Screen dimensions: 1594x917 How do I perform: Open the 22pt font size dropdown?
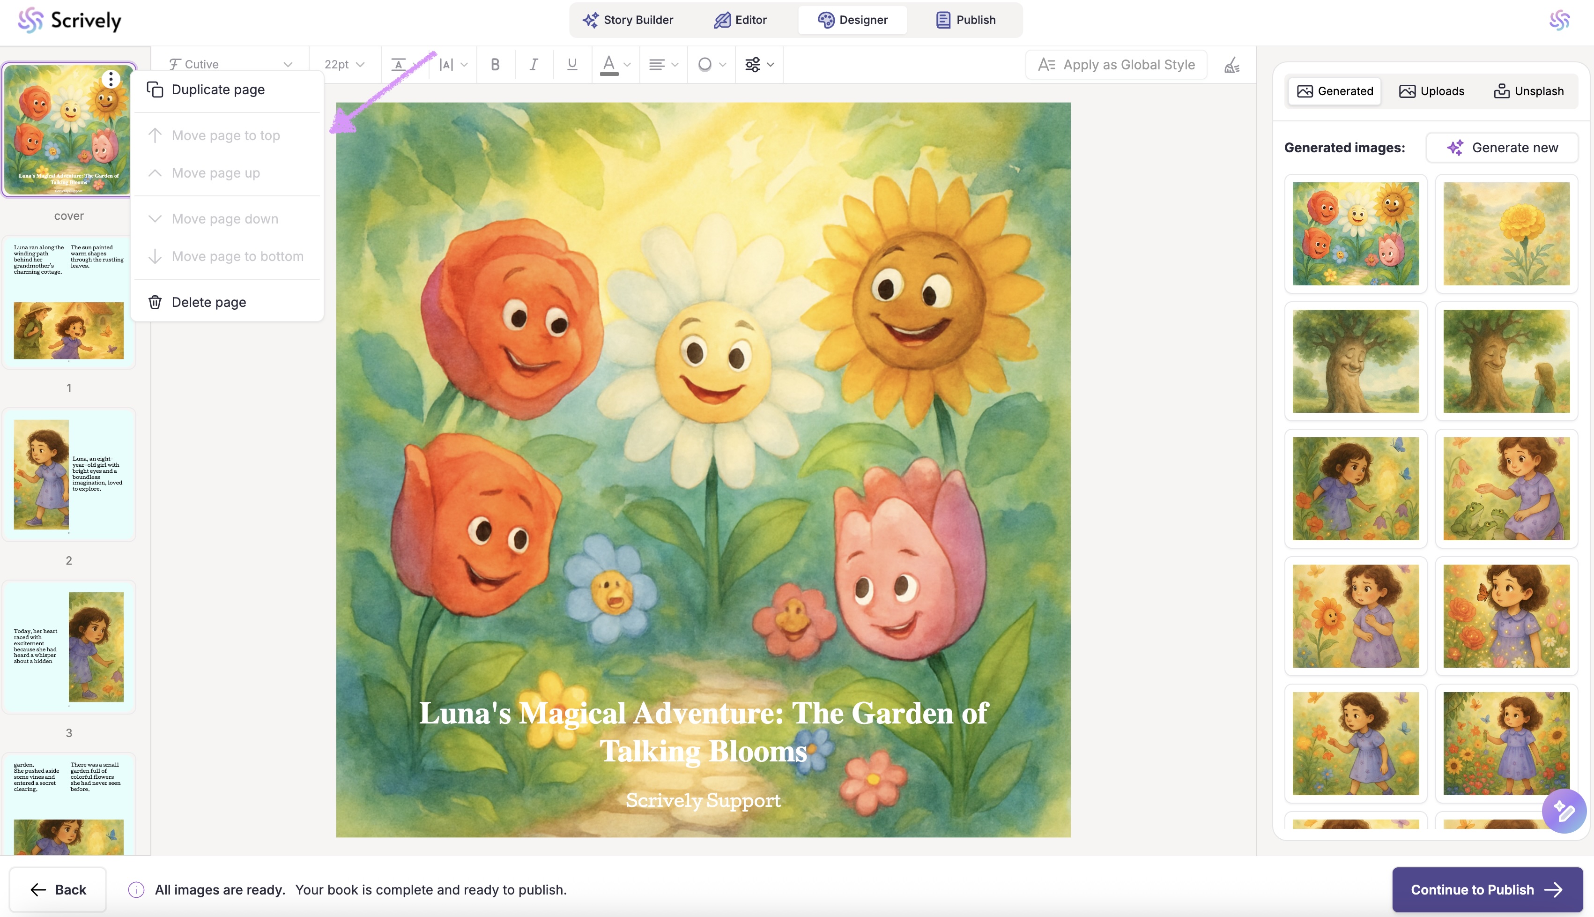[344, 64]
